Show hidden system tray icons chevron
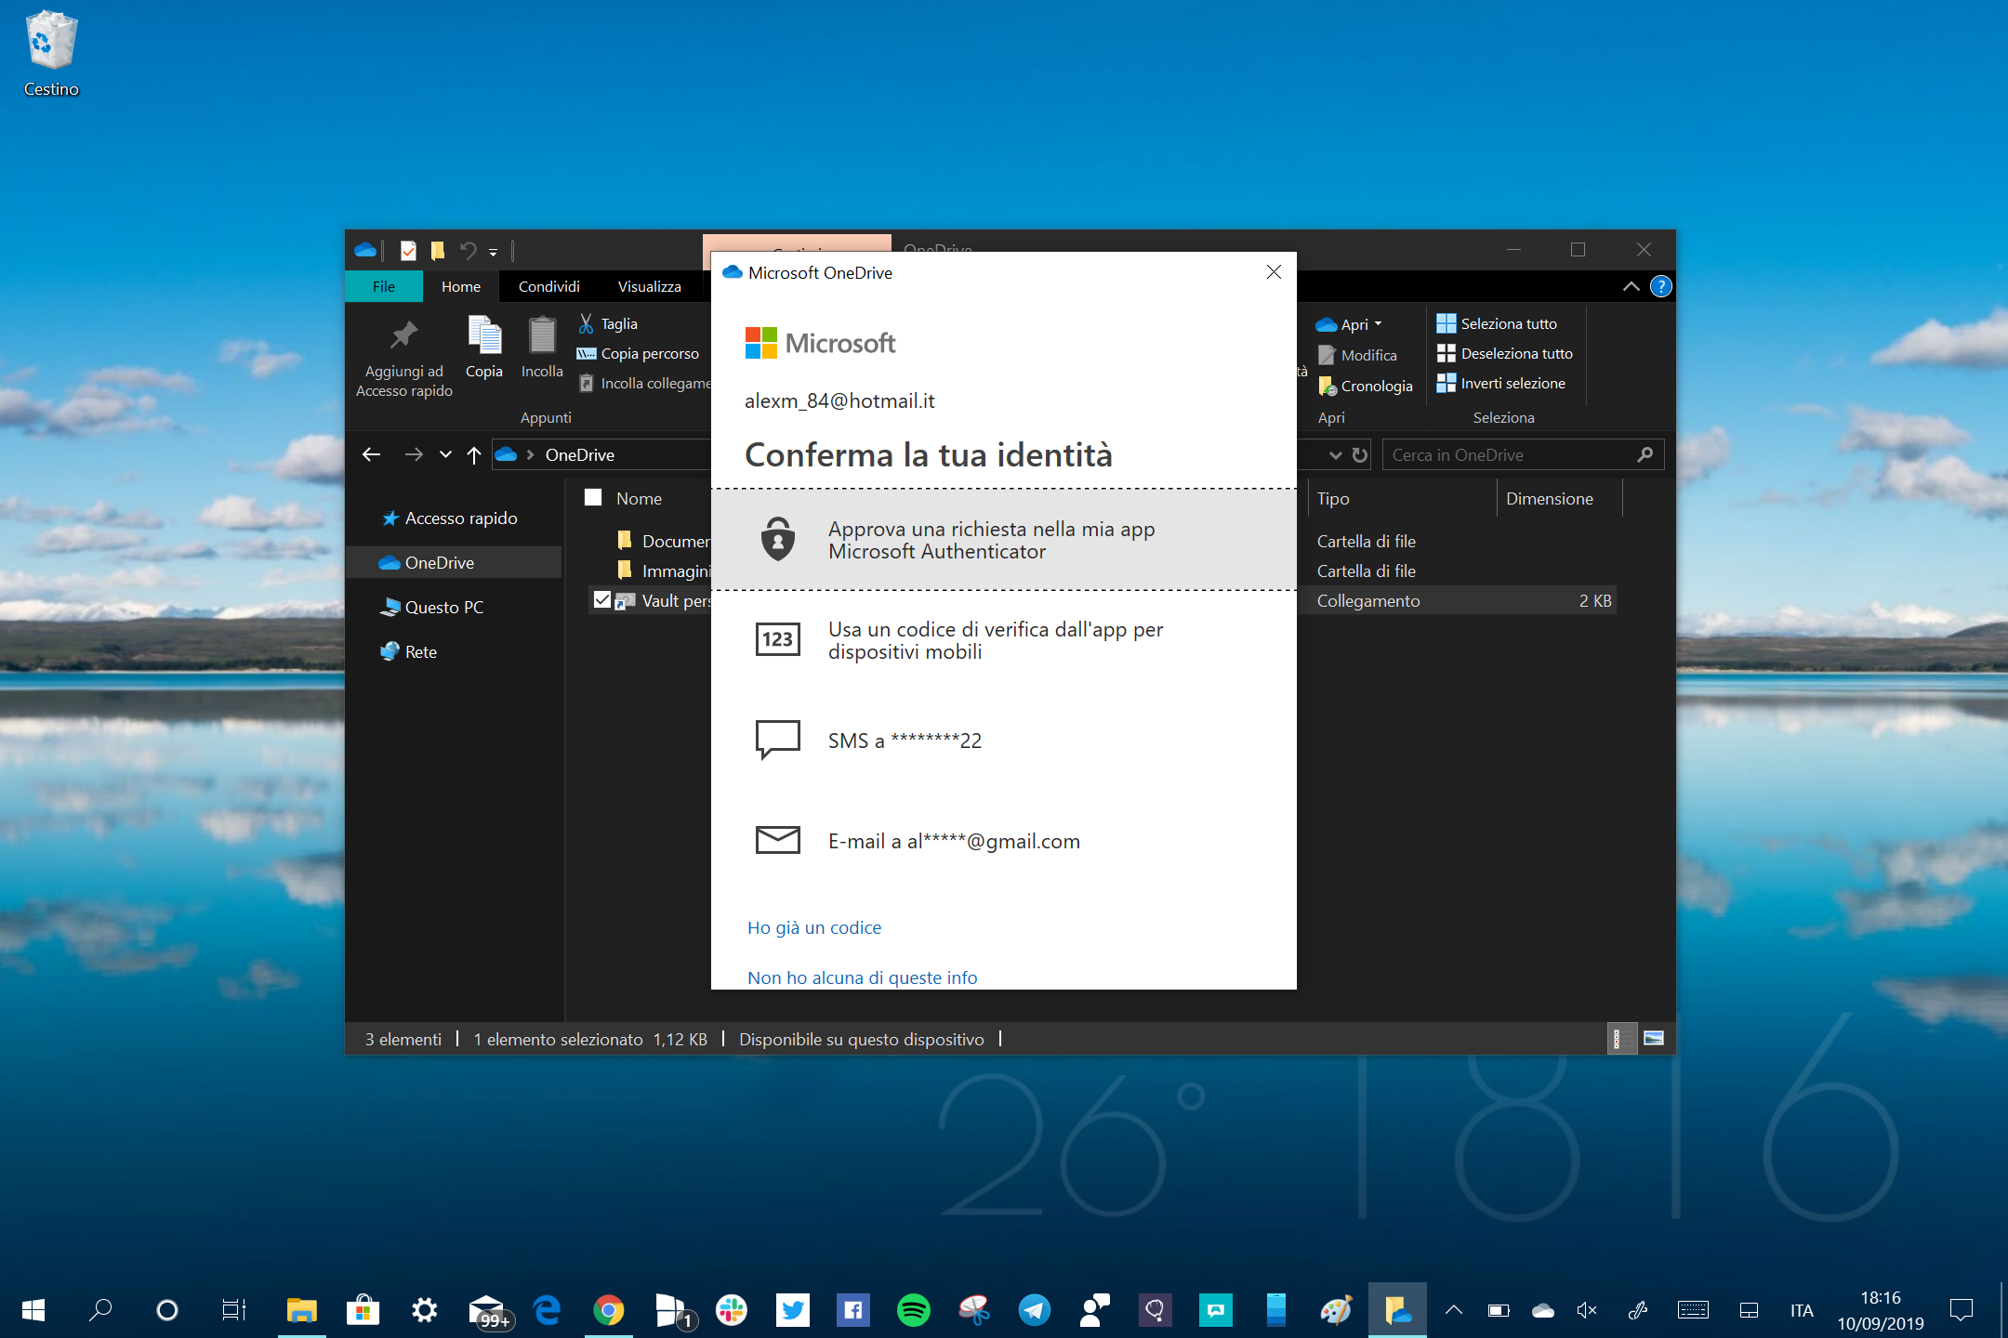This screenshot has width=2008, height=1338. [x=1454, y=1310]
